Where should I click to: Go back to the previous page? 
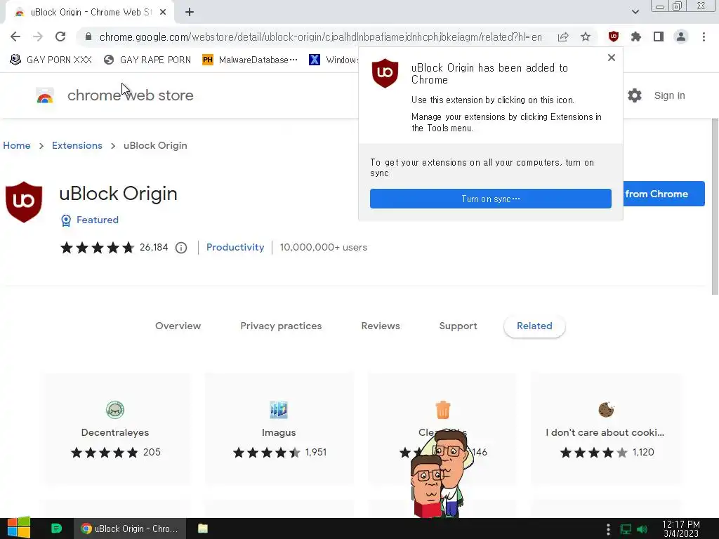15,36
